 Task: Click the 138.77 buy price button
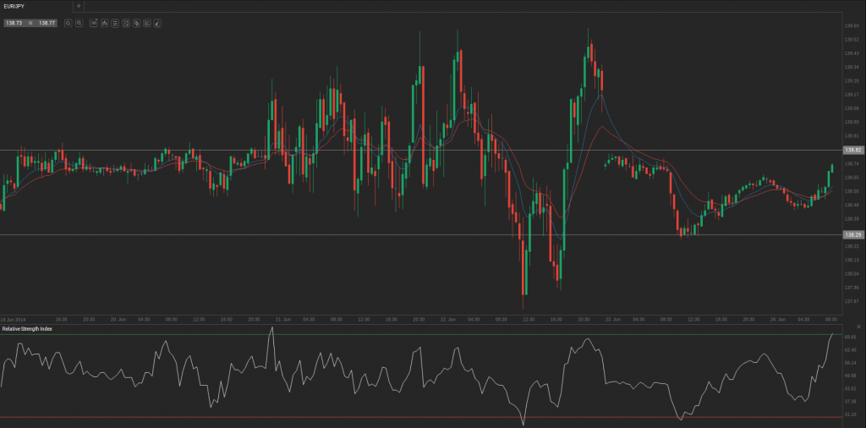(x=47, y=23)
